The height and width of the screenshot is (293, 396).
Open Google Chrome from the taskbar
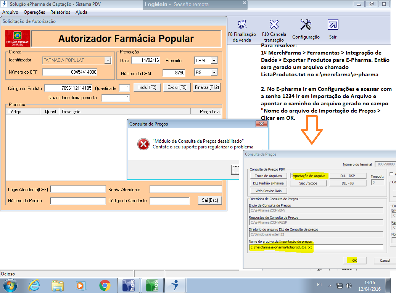click(x=105, y=285)
